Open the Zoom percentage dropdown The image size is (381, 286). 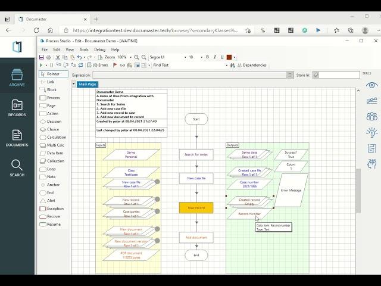click(x=131, y=57)
